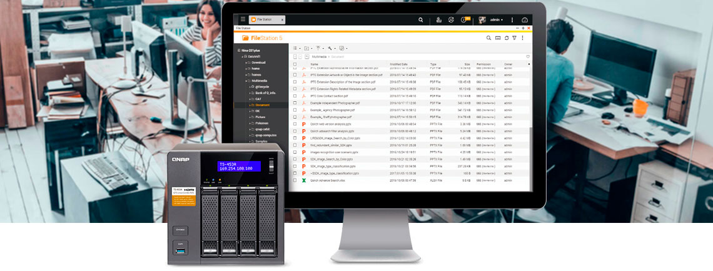The image size is (713, 271).
Task: Open the File Station filter funnel icon
Action: [x=514, y=38]
